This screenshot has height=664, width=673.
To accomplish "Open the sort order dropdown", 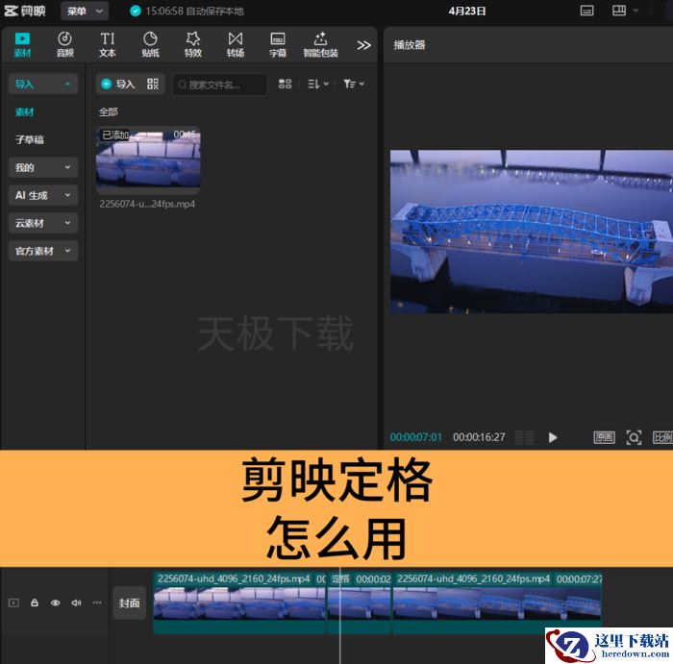I will (x=318, y=84).
